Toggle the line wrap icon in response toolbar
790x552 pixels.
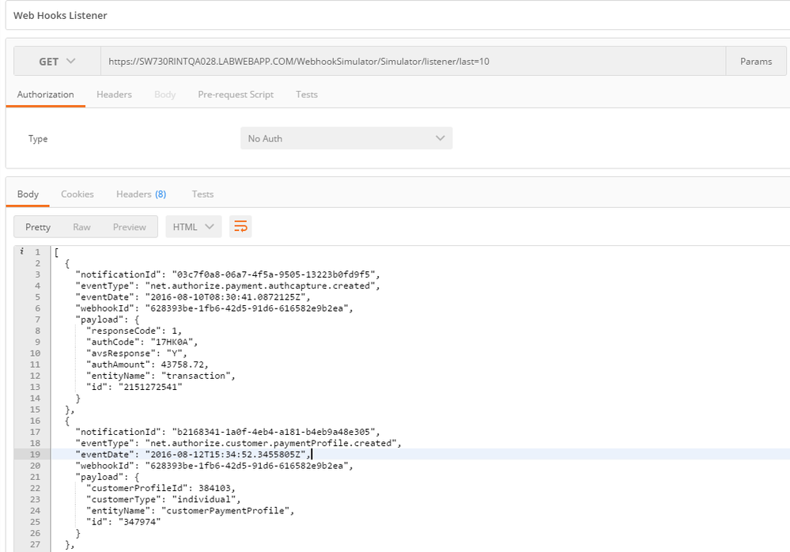pos(240,227)
